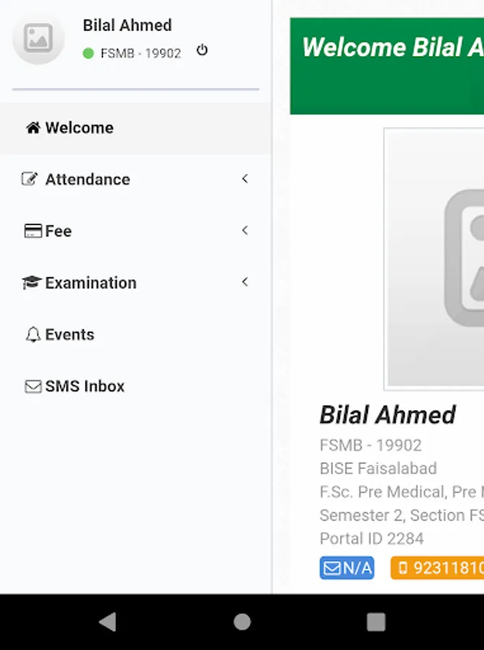Click the Fee credit card icon
Image resolution: width=484 pixels, height=650 pixels.
point(32,231)
